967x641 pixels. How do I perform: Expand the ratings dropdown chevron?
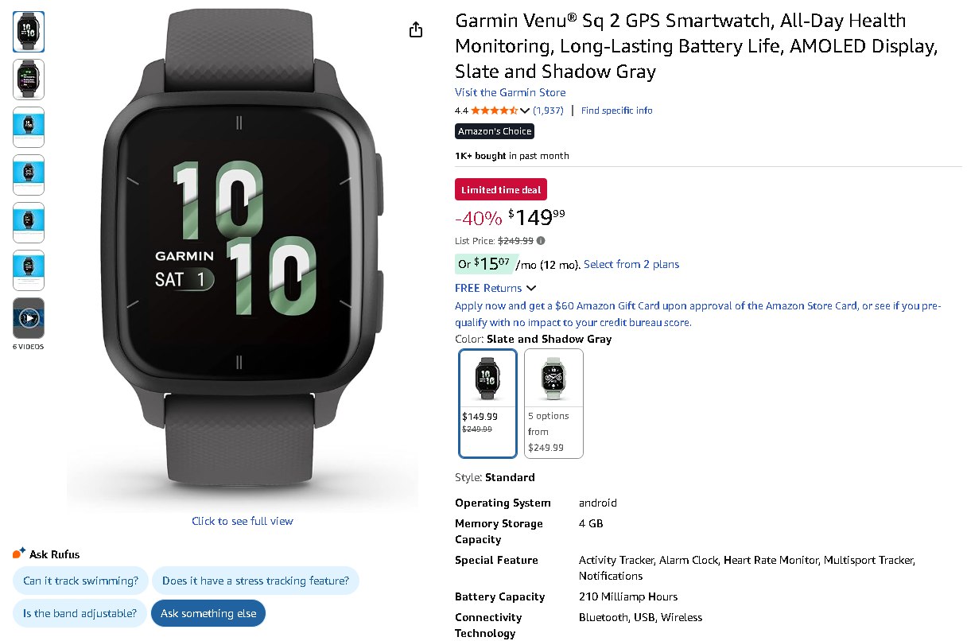click(525, 111)
